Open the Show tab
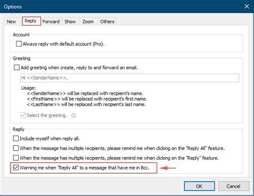Image resolution: width=254 pixels, height=196 pixels. [70, 21]
